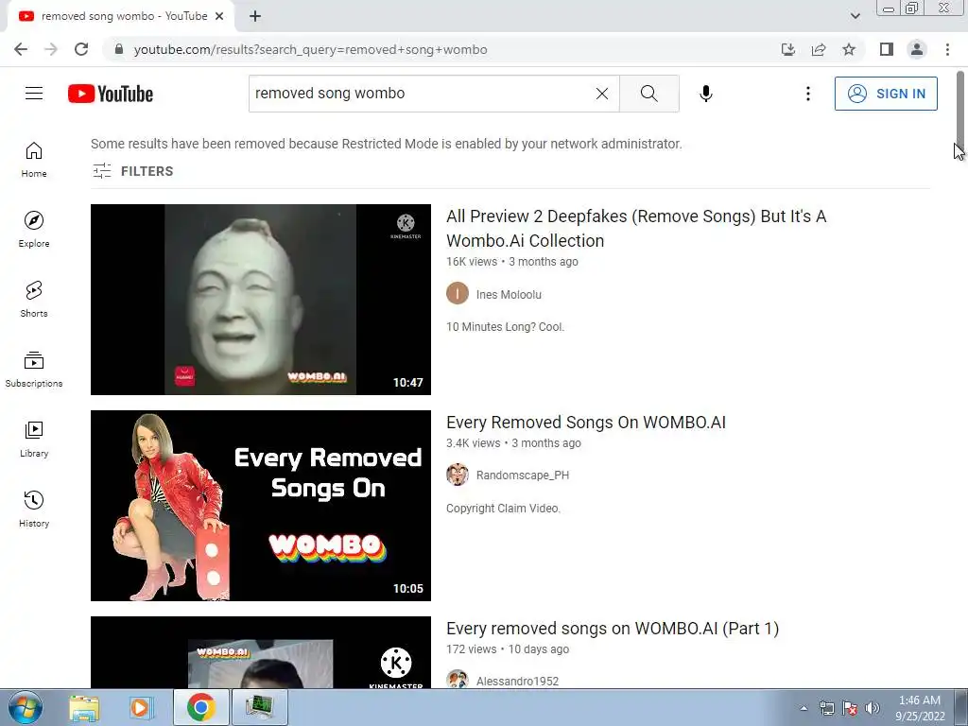Screen dimensions: 968x726
Task: Click the Restricted Mode notice text
Action: click(387, 144)
